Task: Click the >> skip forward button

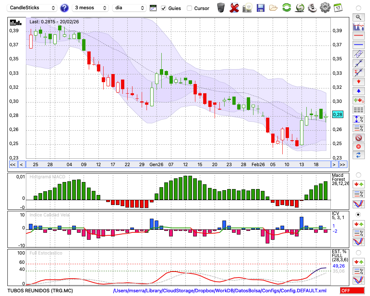Action: pos(343,164)
